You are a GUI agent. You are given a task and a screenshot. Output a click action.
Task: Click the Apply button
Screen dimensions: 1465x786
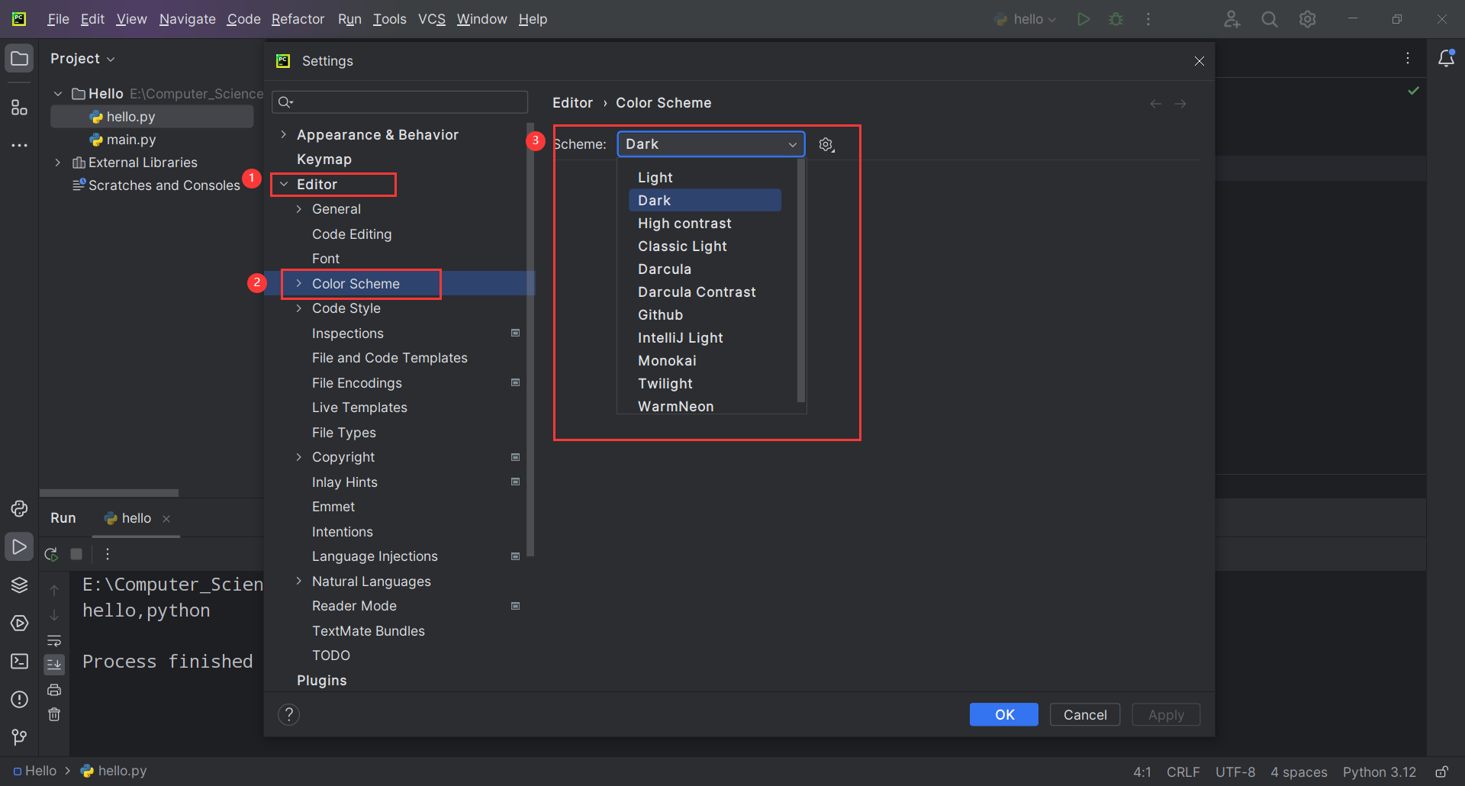[x=1166, y=715]
